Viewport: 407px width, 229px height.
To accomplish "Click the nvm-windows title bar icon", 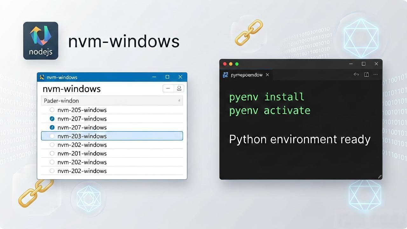I will (42, 77).
